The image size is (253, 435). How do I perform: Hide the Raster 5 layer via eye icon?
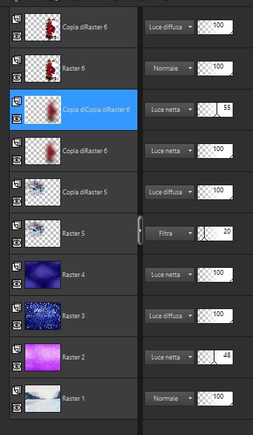click(17, 242)
